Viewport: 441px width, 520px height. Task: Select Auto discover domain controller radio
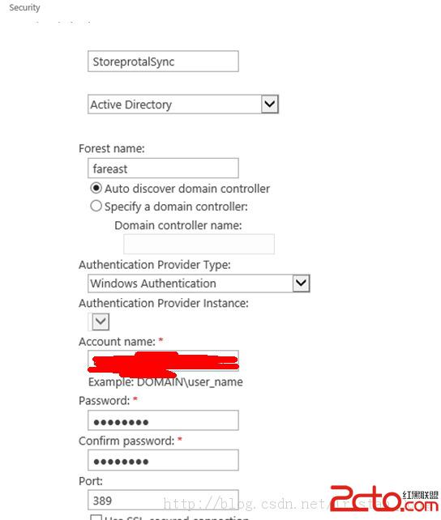coord(96,188)
